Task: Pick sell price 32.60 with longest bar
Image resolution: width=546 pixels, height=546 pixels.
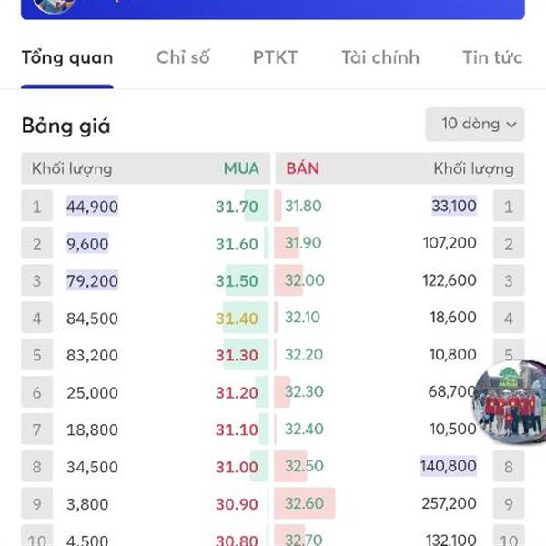Action: coord(304,503)
